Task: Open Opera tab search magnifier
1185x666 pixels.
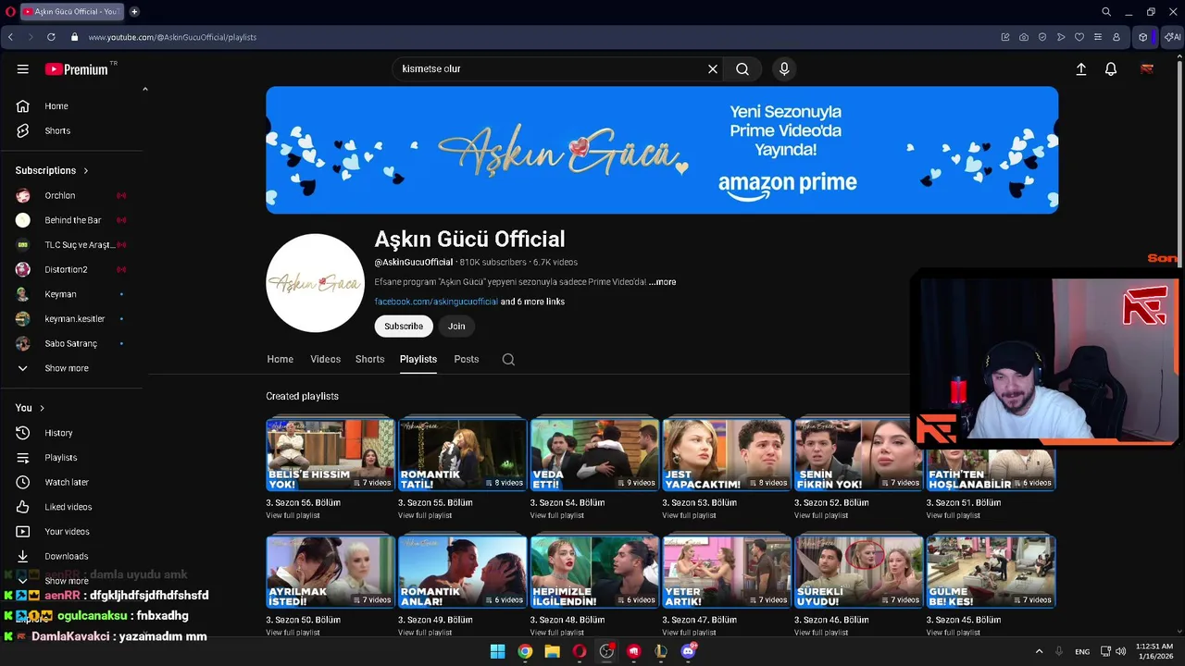Action: click(x=1106, y=12)
